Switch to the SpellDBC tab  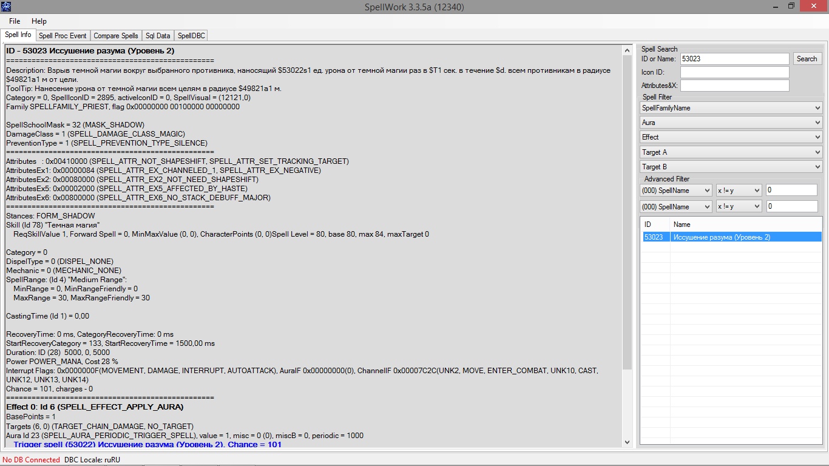coord(191,36)
